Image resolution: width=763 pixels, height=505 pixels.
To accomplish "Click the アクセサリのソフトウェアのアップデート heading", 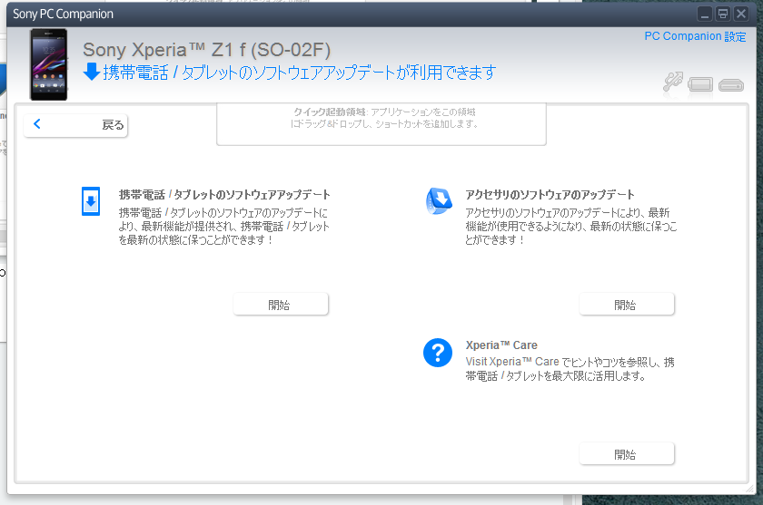I will pos(550,195).
